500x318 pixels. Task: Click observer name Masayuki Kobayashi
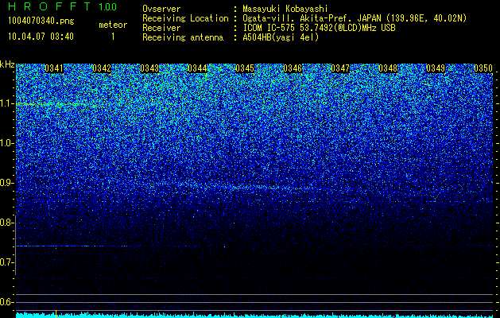[x=285, y=9]
